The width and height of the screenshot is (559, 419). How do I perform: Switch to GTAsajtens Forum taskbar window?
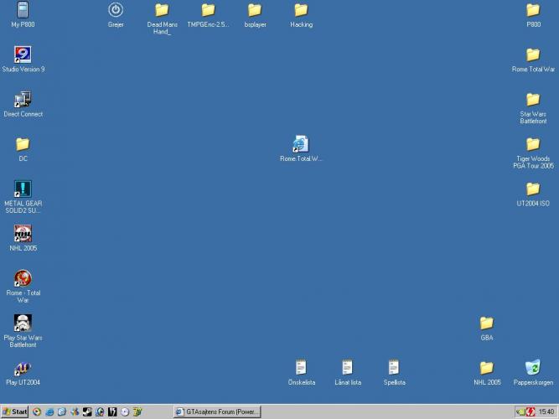[x=217, y=411]
